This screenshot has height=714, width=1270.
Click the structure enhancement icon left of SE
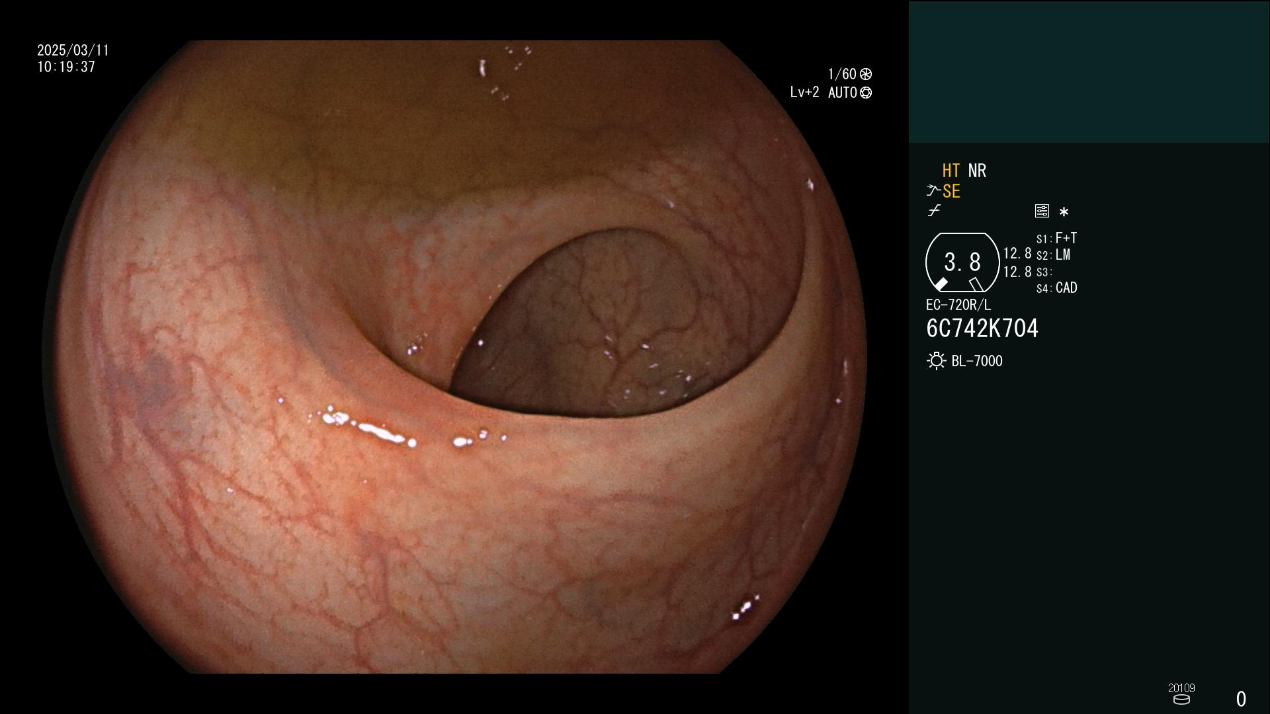(933, 191)
